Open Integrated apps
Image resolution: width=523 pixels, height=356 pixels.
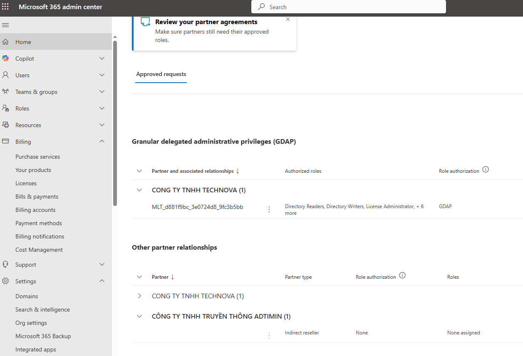coord(36,349)
